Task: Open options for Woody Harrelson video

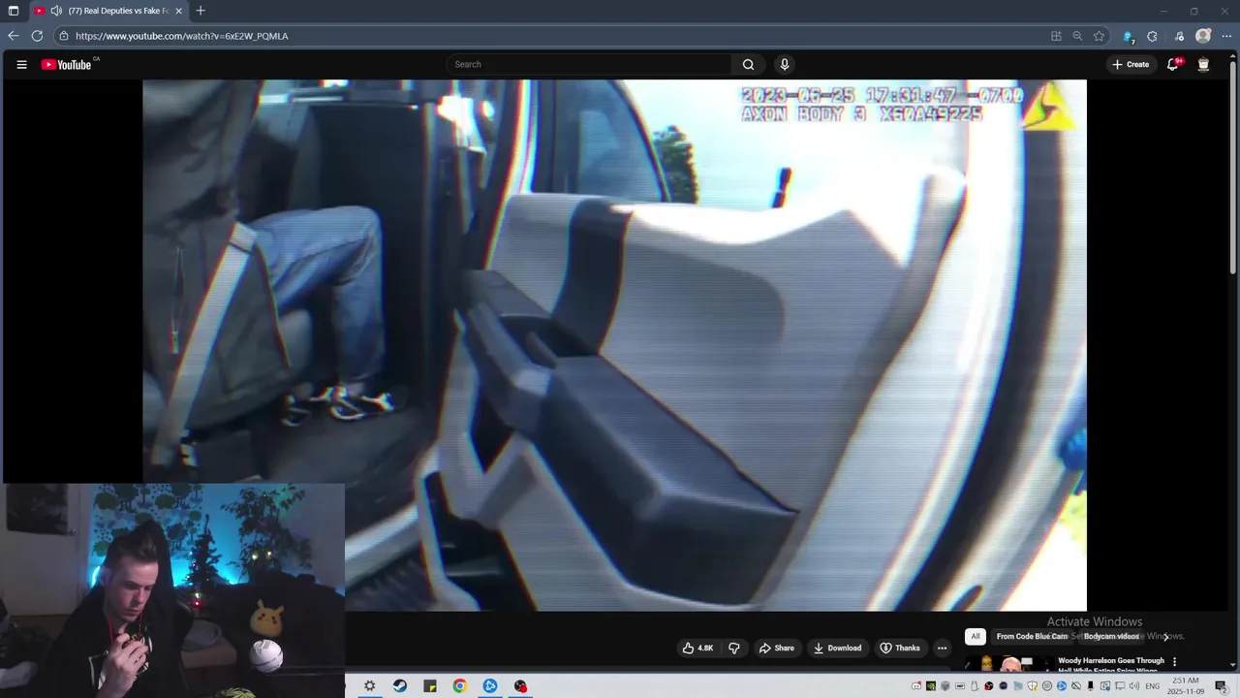Action: coord(1174,662)
